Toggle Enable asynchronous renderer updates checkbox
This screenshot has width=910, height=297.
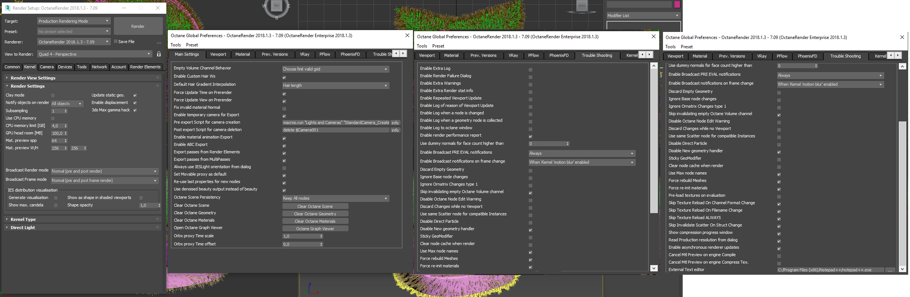click(779, 249)
